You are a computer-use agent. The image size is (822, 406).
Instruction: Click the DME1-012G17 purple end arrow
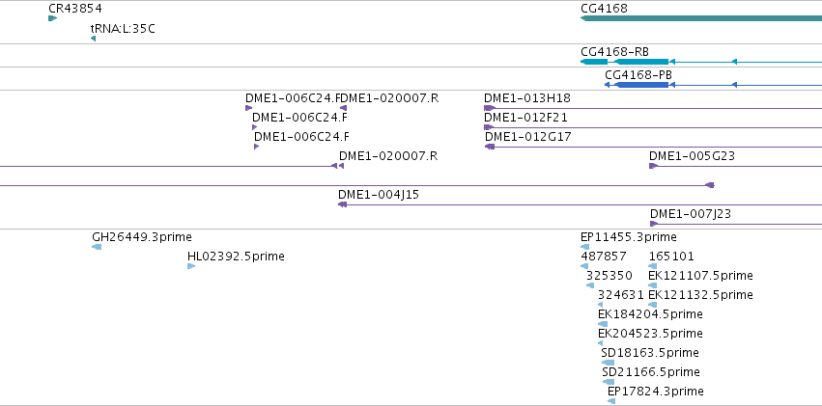490,147
